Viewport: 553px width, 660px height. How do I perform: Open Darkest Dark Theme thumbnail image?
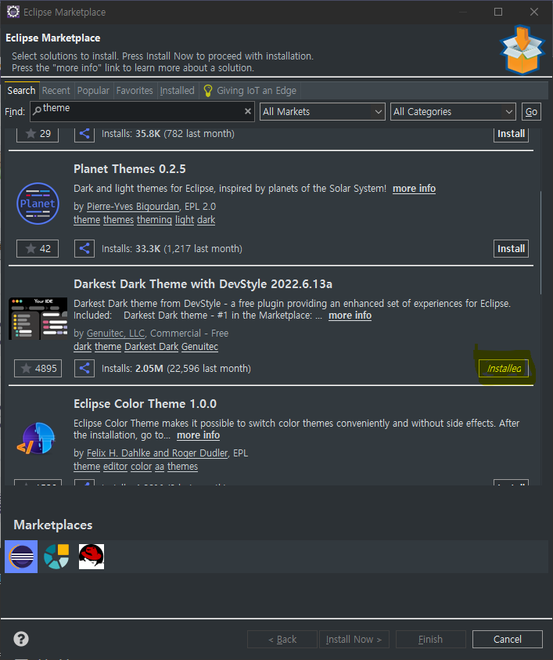[x=38, y=319]
